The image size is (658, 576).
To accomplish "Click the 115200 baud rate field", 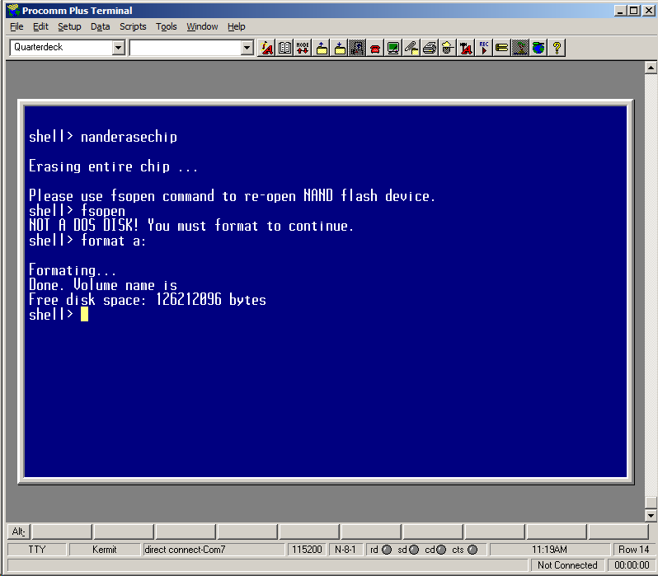I will [x=307, y=549].
